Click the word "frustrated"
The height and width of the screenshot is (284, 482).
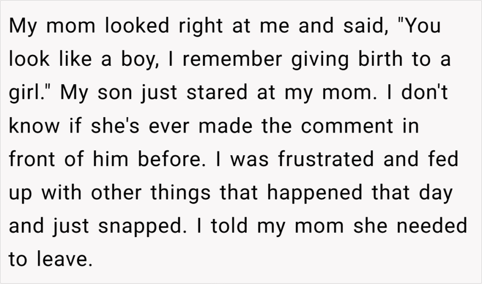326,159
